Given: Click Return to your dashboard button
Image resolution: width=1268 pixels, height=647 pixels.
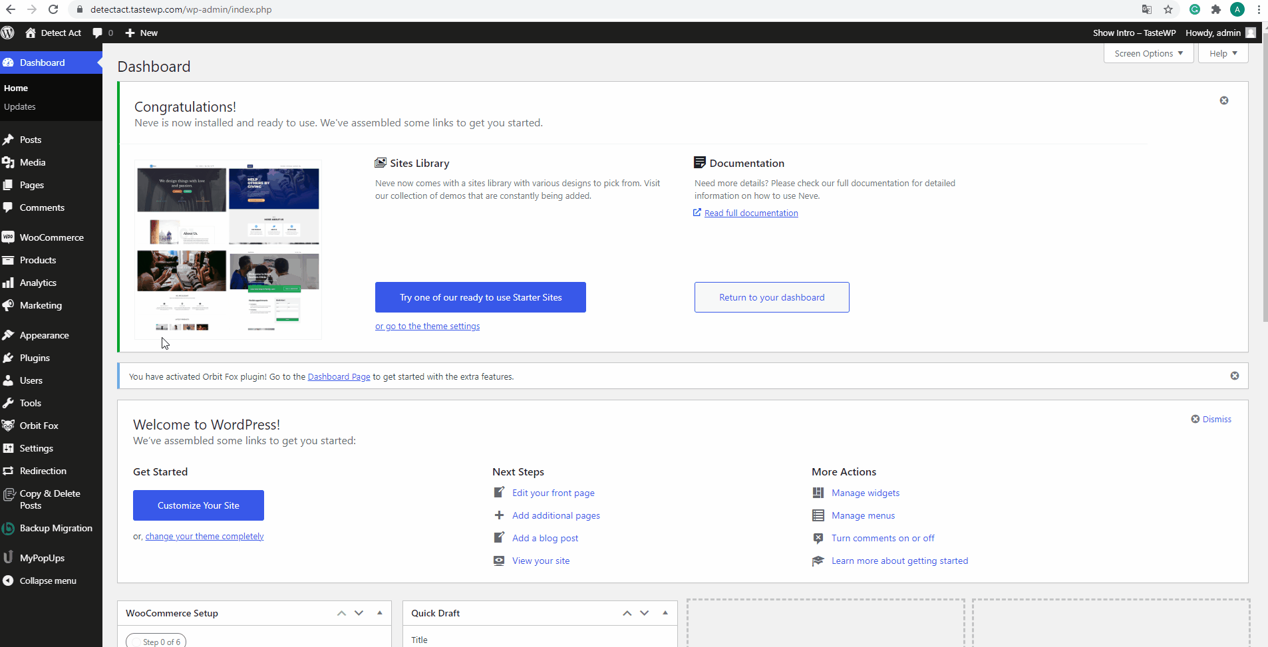Looking at the screenshot, I should click(772, 297).
